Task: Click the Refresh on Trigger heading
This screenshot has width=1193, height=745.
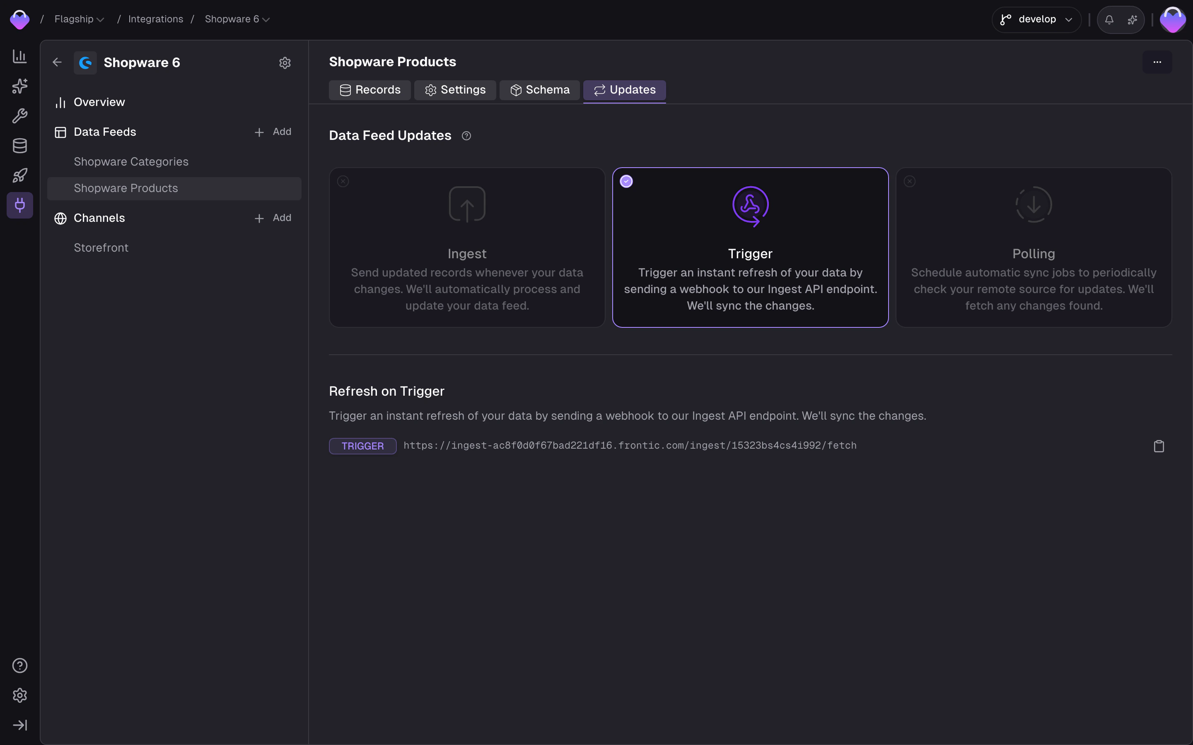Action: click(x=386, y=391)
